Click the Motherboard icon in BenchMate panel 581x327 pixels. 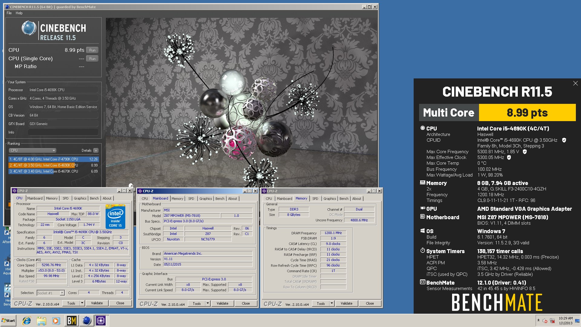422,217
